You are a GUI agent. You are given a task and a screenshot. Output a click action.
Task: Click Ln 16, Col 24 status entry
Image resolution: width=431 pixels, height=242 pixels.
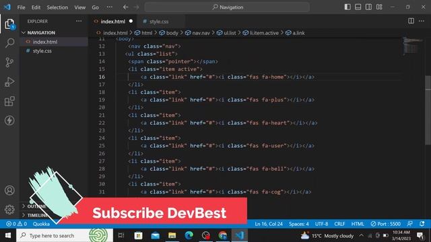(269, 224)
